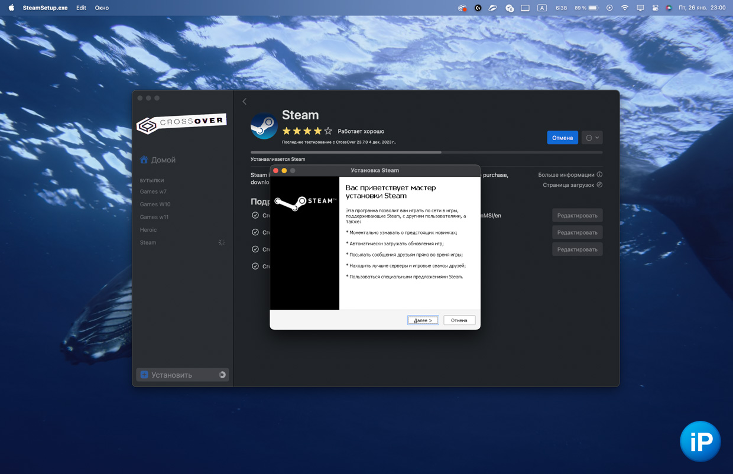Cancel installation with blue Отмена button
This screenshot has width=733, height=474.
click(x=562, y=138)
